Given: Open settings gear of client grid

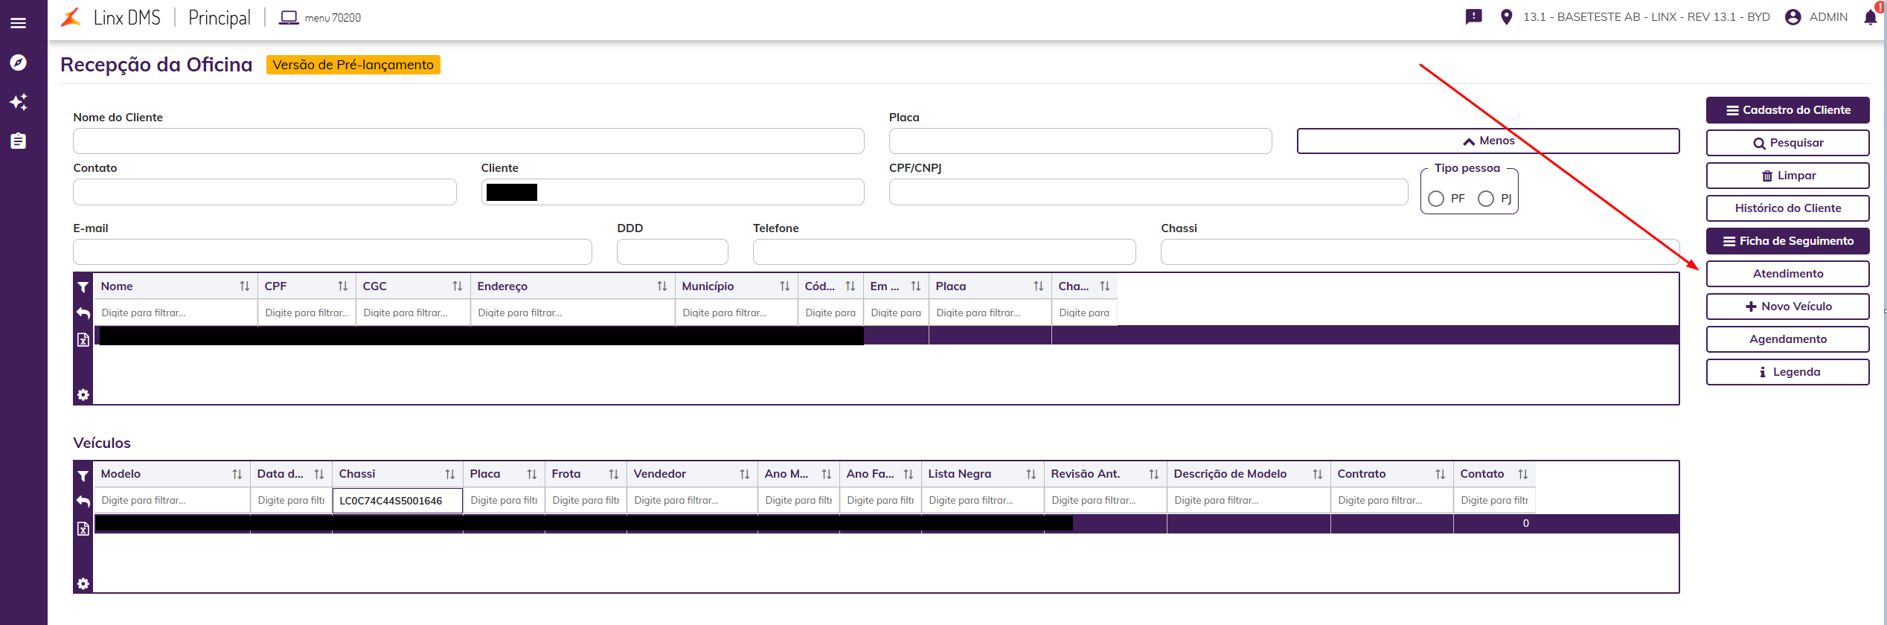Looking at the screenshot, I should click(83, 395).
